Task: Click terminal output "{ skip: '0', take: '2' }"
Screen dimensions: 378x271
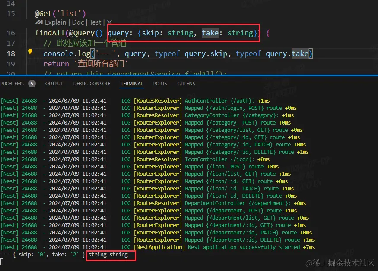Action: click(49, 255)
